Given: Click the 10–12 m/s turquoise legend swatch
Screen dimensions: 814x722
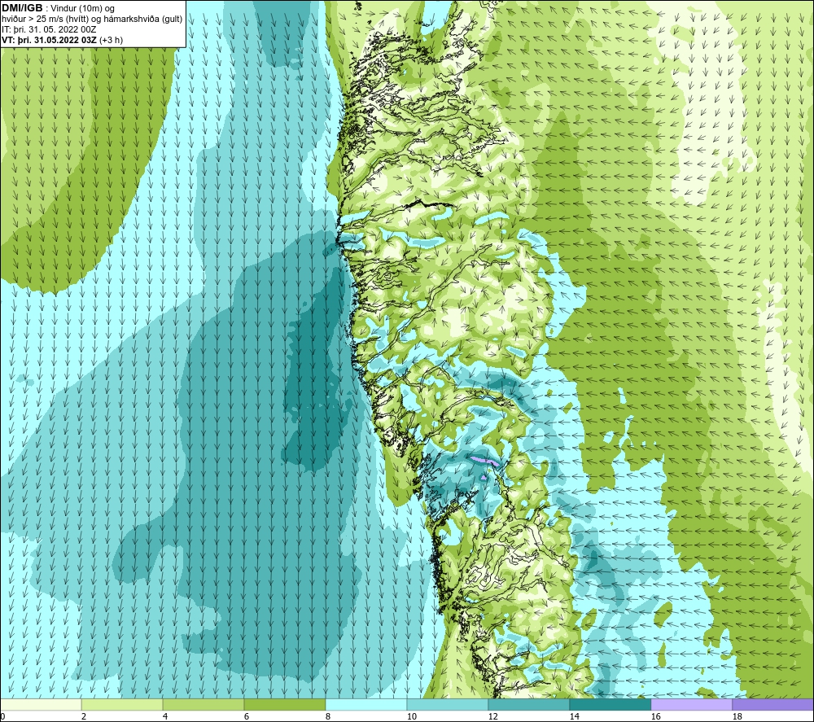Looking at the screenshot, I should click(448, 704).
